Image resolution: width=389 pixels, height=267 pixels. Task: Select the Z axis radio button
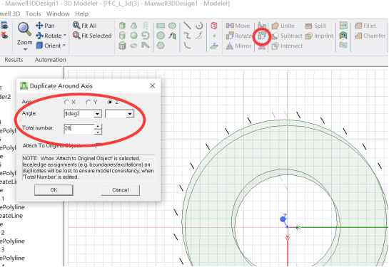click(110, 102)
